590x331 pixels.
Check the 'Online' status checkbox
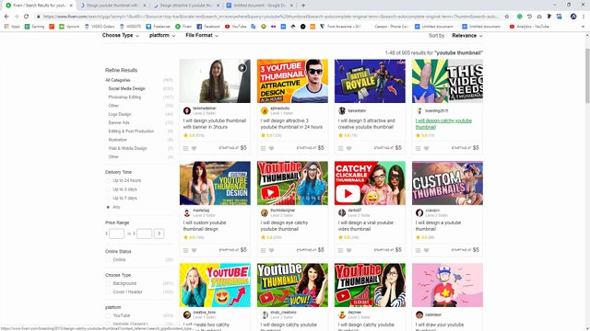108,259
